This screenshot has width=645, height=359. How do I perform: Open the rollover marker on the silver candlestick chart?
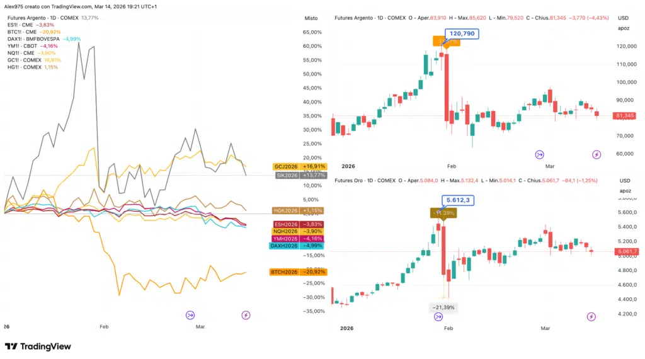point(540,154)
